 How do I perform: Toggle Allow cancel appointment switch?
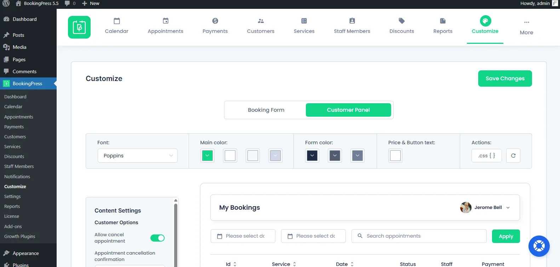click(x=158, y=238)
